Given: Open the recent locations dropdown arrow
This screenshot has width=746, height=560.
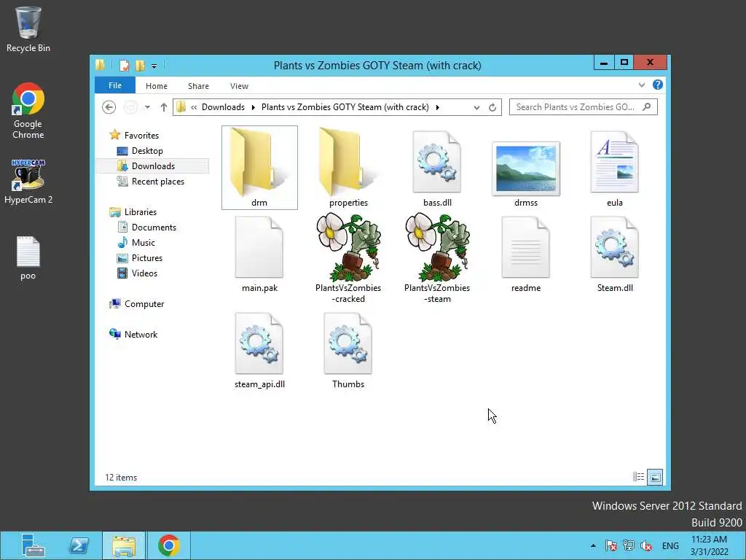Looking at the screenshot, I should point(147,107).
